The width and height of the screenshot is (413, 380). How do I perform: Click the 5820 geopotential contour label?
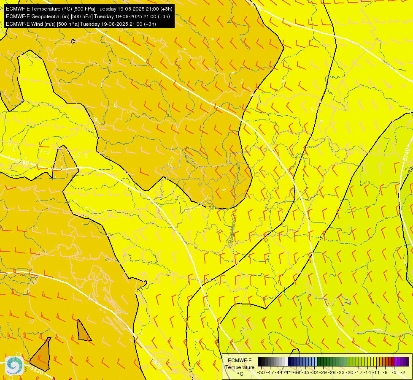point(37,370)
